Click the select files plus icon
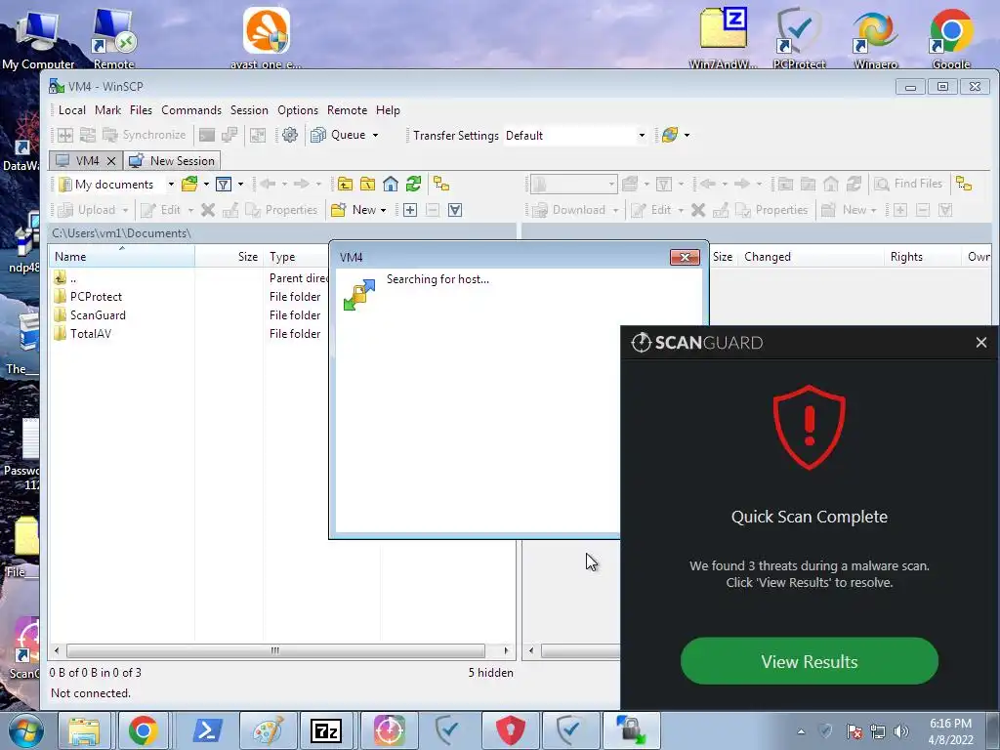This screenshot has height=750, width=1000. 410,210
